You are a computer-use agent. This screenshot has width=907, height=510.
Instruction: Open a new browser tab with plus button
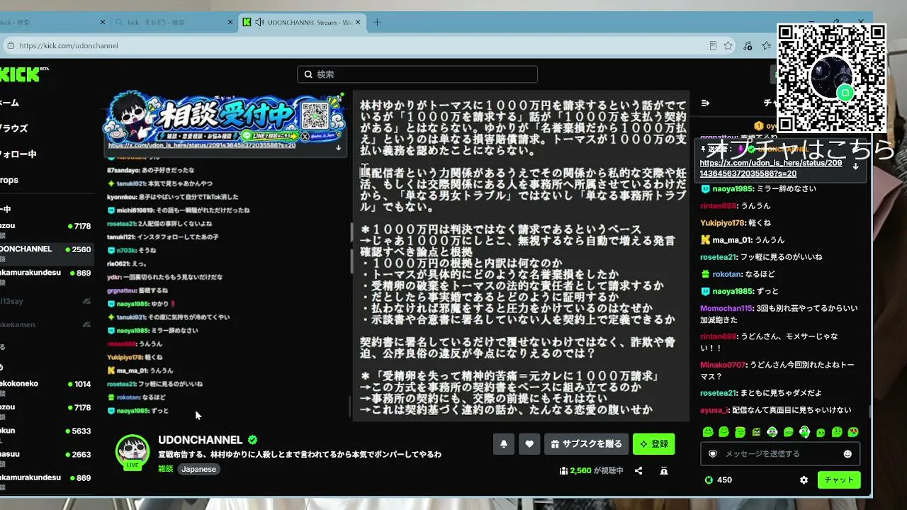pyautogui.click(x=377, y=22)
